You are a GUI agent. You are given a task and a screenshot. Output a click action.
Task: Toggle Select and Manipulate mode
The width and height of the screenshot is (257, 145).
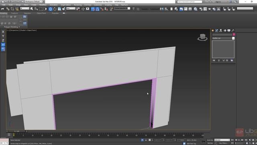click(x=83, y=9)
